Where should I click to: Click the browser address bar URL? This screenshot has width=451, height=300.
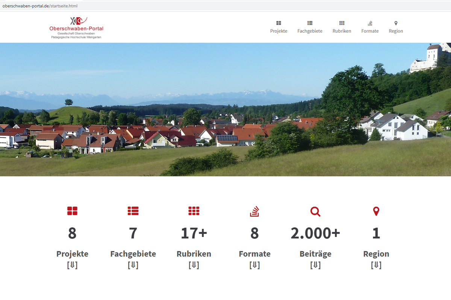(40, 6)
